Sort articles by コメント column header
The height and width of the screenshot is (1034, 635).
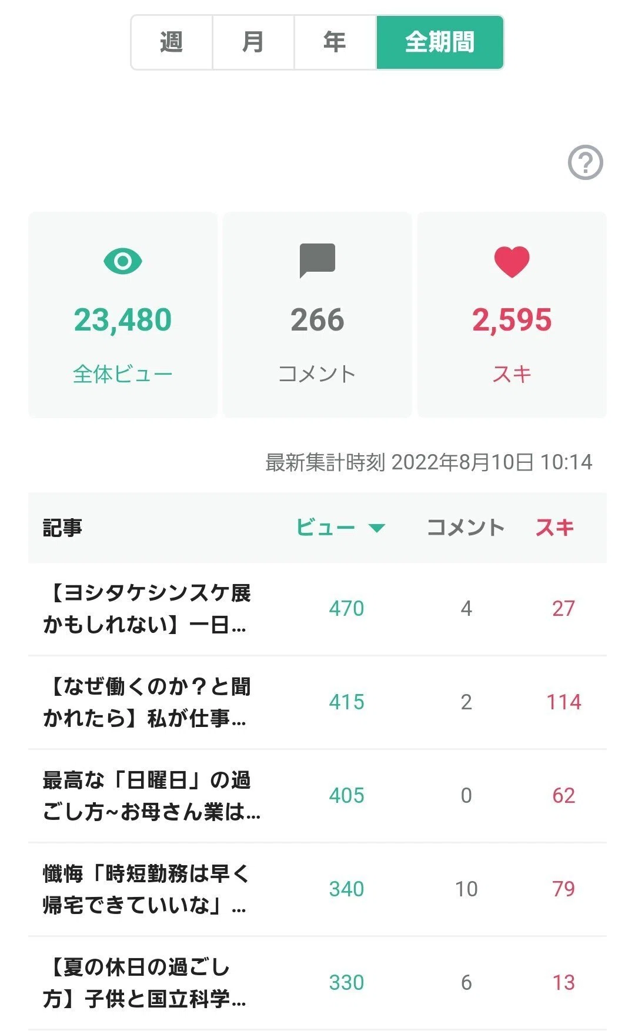pyautogui.click(x=466, y=528)
